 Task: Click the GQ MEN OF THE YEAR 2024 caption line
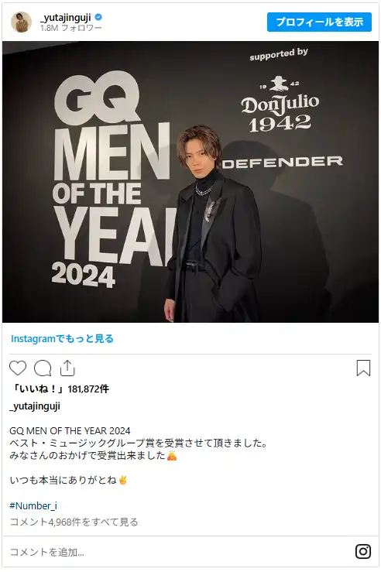coord(70,431)
